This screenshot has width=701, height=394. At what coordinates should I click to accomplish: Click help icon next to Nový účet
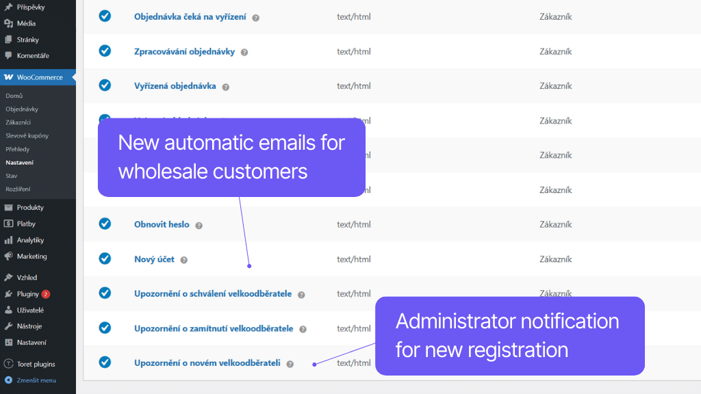click(x=183, y=260)
